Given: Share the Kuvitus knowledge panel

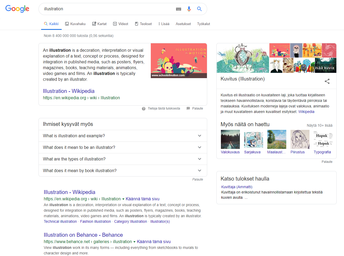Looking at the screenshot, I should [x=327, y=81].
